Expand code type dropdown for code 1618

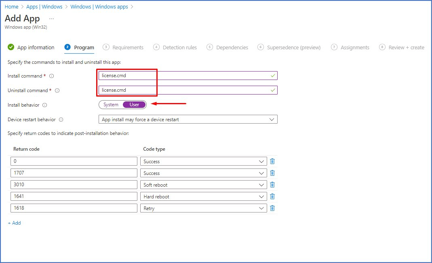coord(204,208)
